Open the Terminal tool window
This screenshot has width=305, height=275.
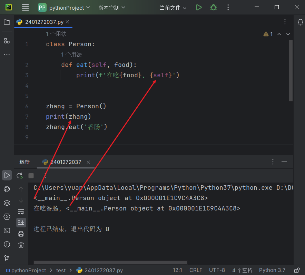(x=7, y=230)
